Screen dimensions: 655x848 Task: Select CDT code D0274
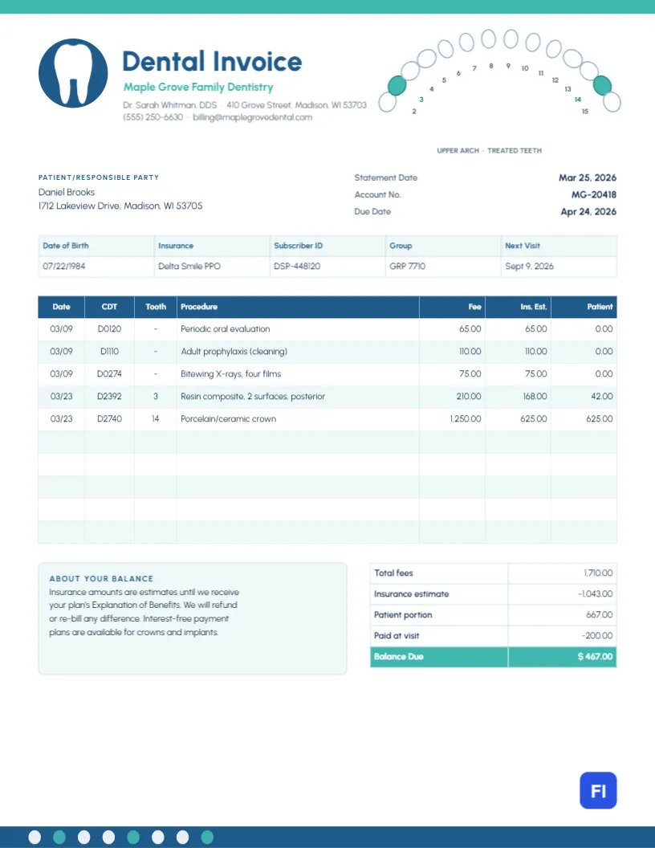pos(109,373)
